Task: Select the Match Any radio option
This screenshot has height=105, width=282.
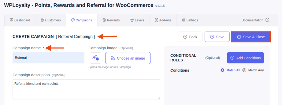Action: [x=244, y=70]
